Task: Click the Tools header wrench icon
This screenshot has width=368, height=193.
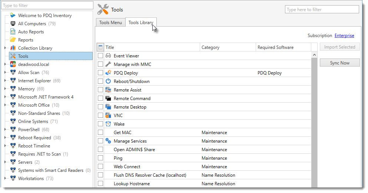Action: 103,9
